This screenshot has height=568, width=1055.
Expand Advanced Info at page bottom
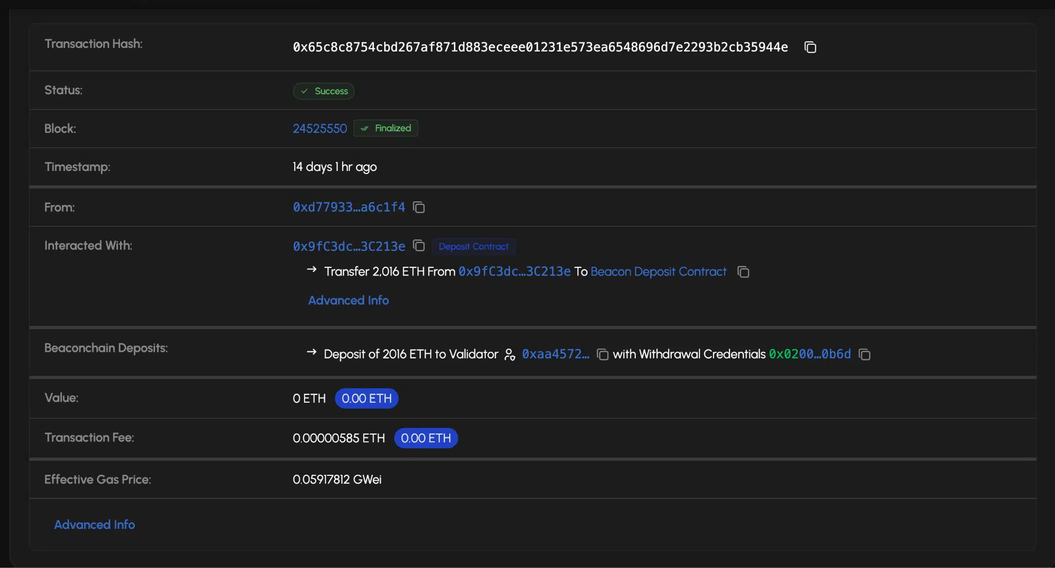[94, 524]
